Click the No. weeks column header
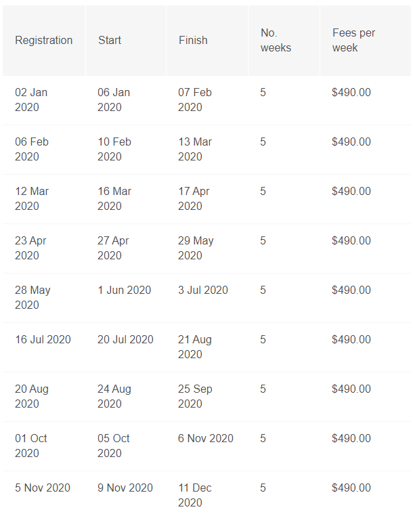This screenshot has height=518, width=413. [276, 41]
